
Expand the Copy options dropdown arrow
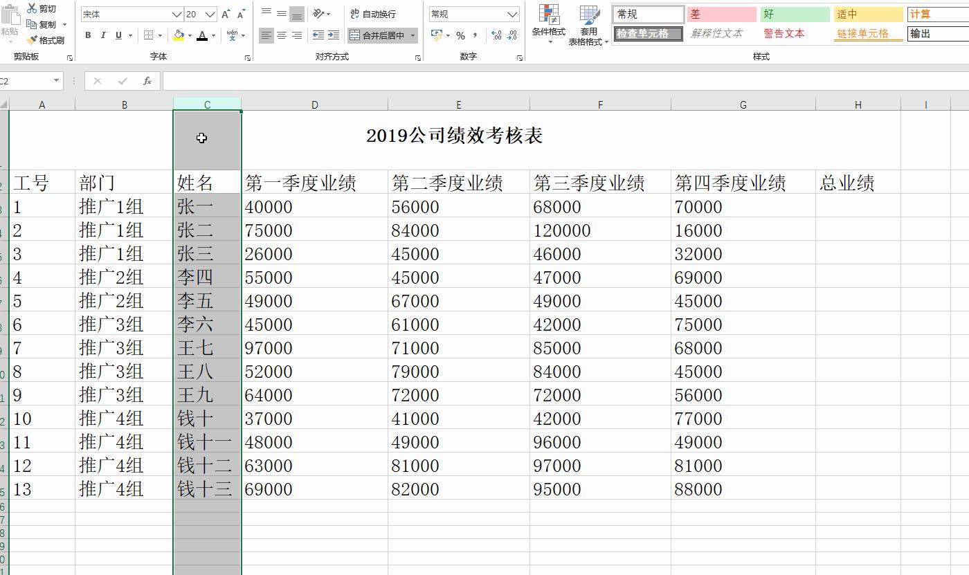pyautogui.click(x=64, y=24)
